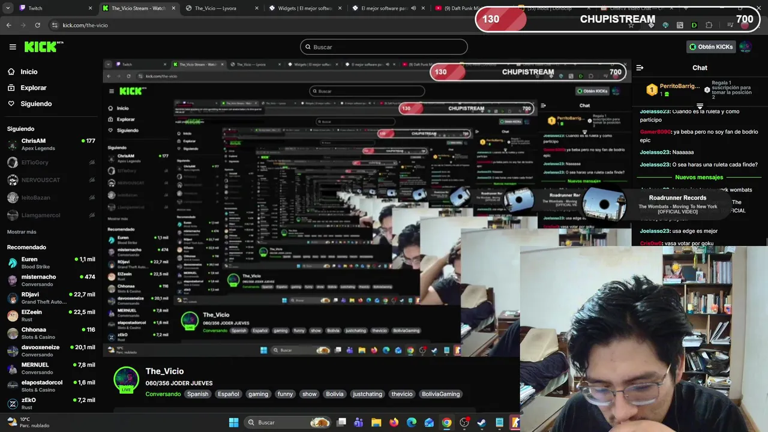Screen dimensions: 768x432
Task: Select the funny tag
Action: click(x=285, y=394)
